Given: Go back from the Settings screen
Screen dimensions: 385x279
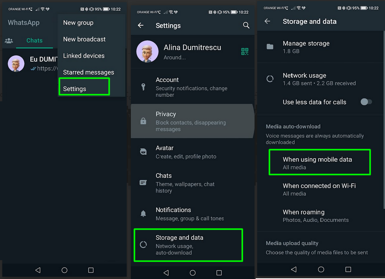Looking at the screenshot, I should coord(141,25).
